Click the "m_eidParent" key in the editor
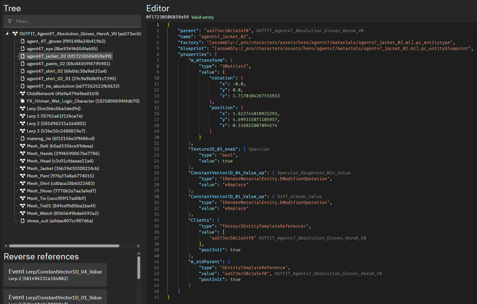This screenshot has width=477, height=304. [205, 262]
